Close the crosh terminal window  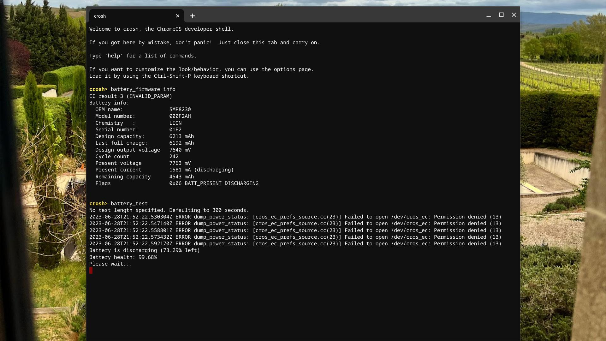(514, 15)
